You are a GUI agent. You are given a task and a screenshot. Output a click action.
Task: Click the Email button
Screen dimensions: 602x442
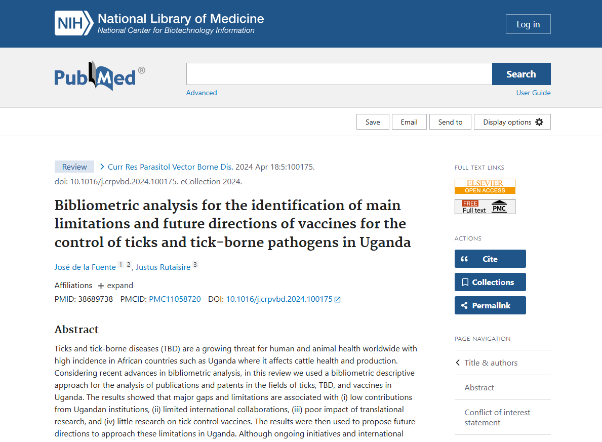point(409,122)
